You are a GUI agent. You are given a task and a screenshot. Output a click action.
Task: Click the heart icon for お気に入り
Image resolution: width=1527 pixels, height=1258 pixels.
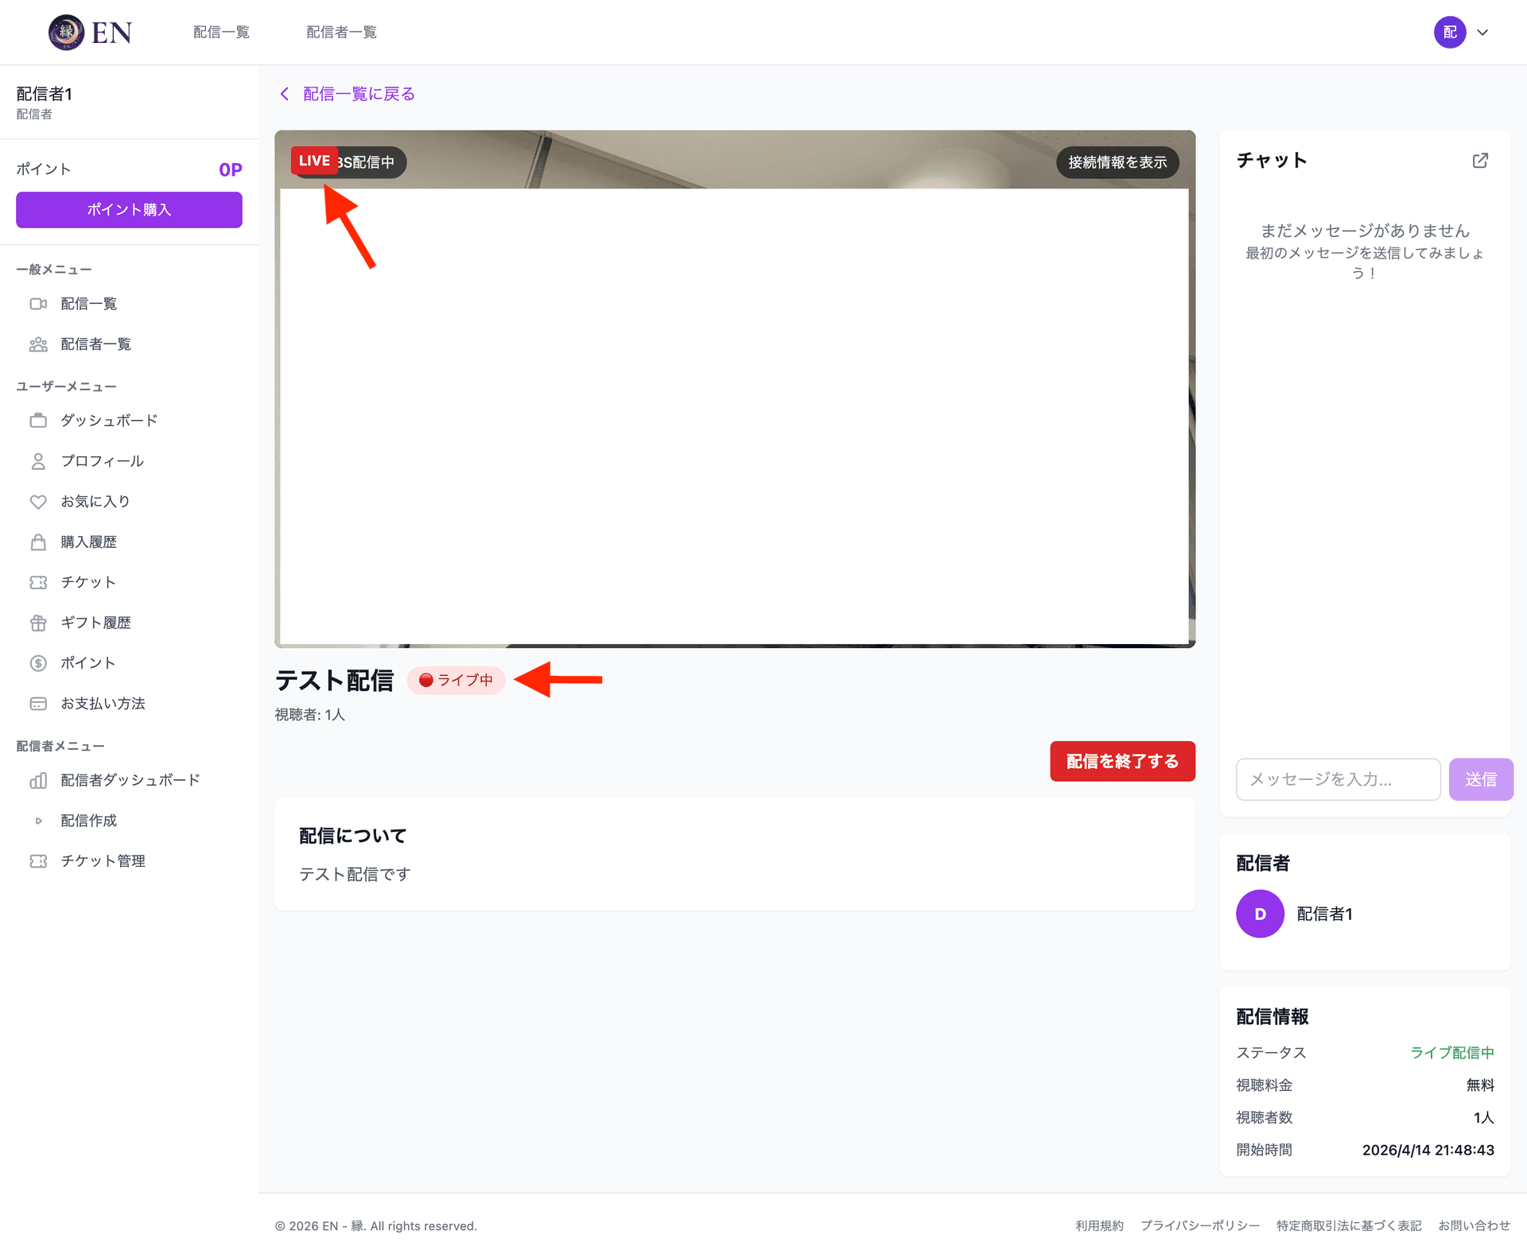[38, 502]
